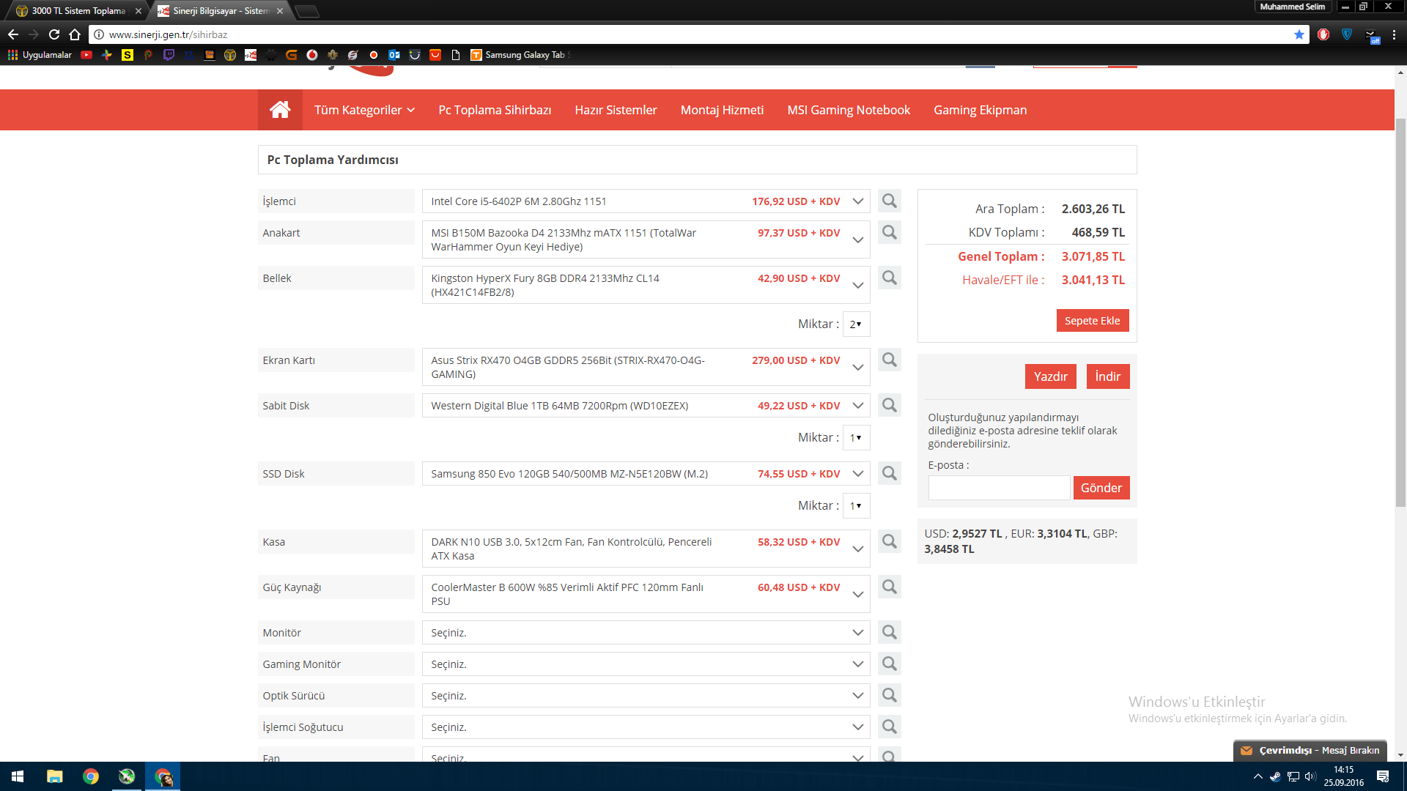Expand the Tüm Kategoriler menu

point(364,110)
